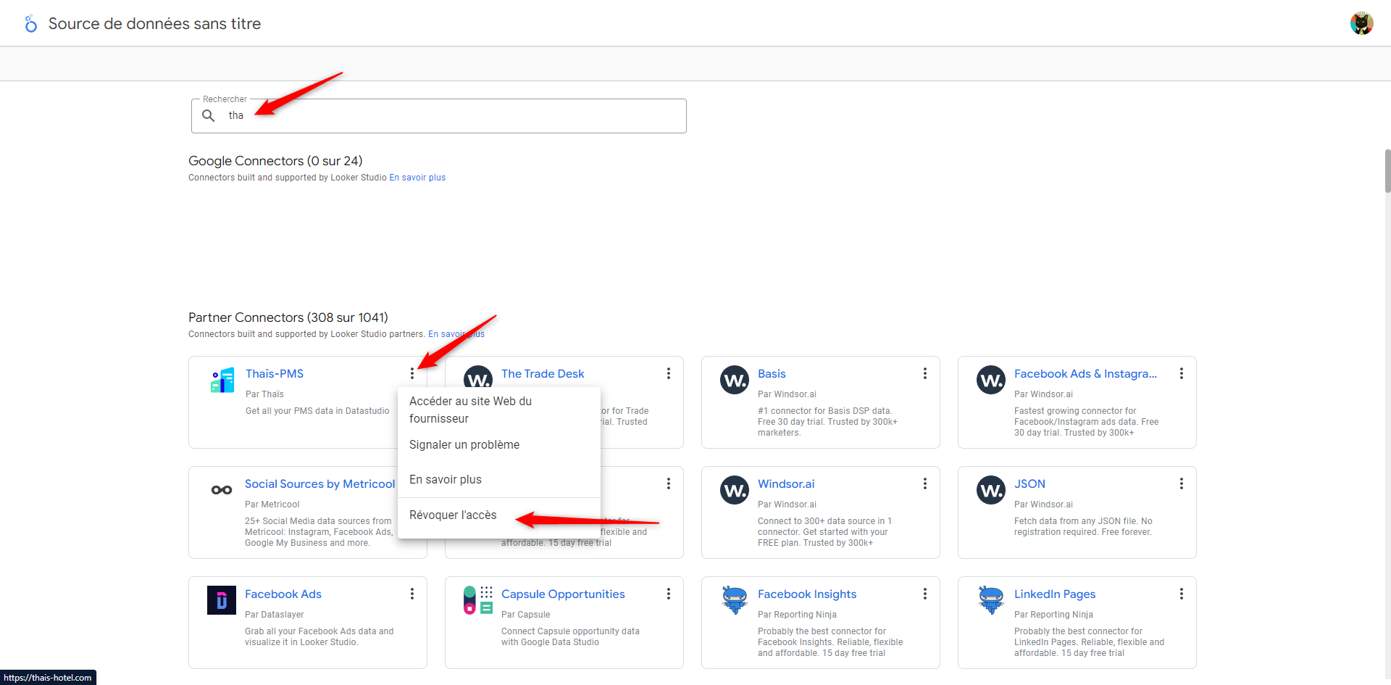
Task: Open Facebook Ads & Instagra... connector title
Action: coord(1085,373)
